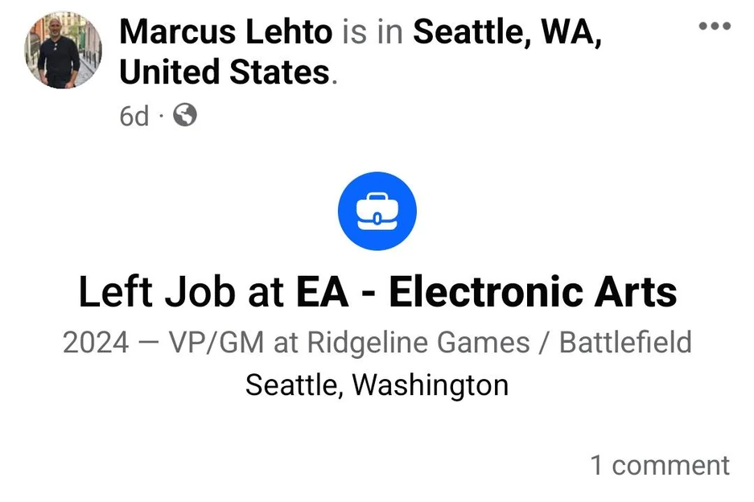The width and height of the screenshot is (754, 502).
Task: Click "Battlefield" in the job subtitle
Action: tap(625, 343)
